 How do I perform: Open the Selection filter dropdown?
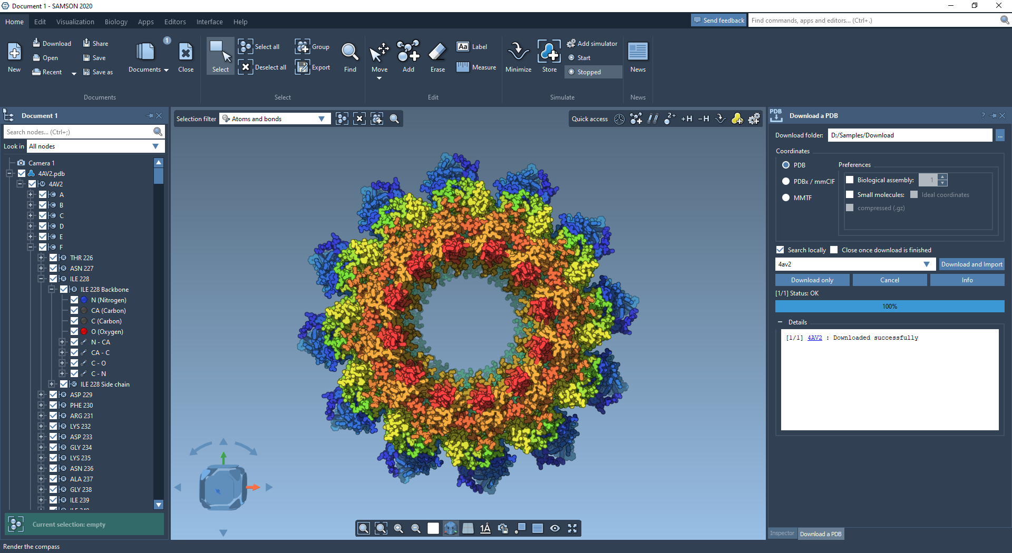pyautogui.click(x=322, y=119)
